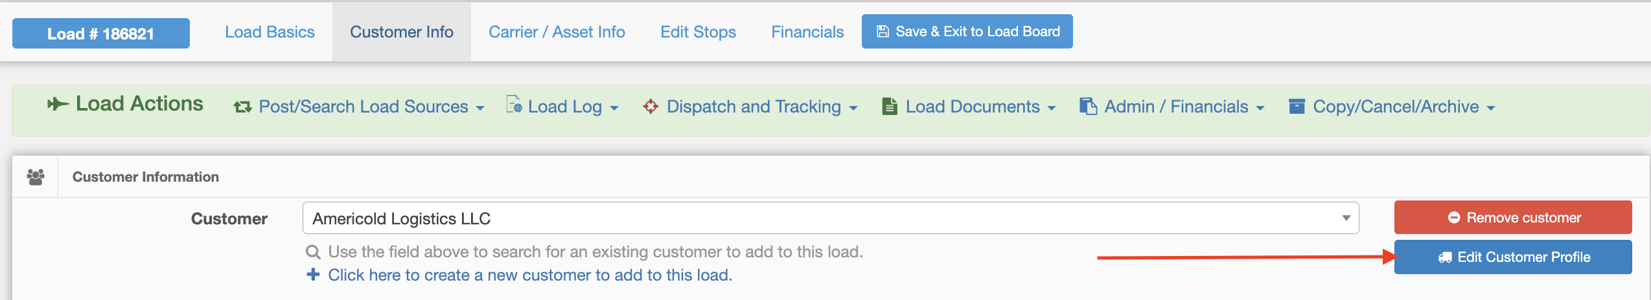Click the Copy/Cancel/Archive box icon

pyautogui.click(x=1297, y=107)
